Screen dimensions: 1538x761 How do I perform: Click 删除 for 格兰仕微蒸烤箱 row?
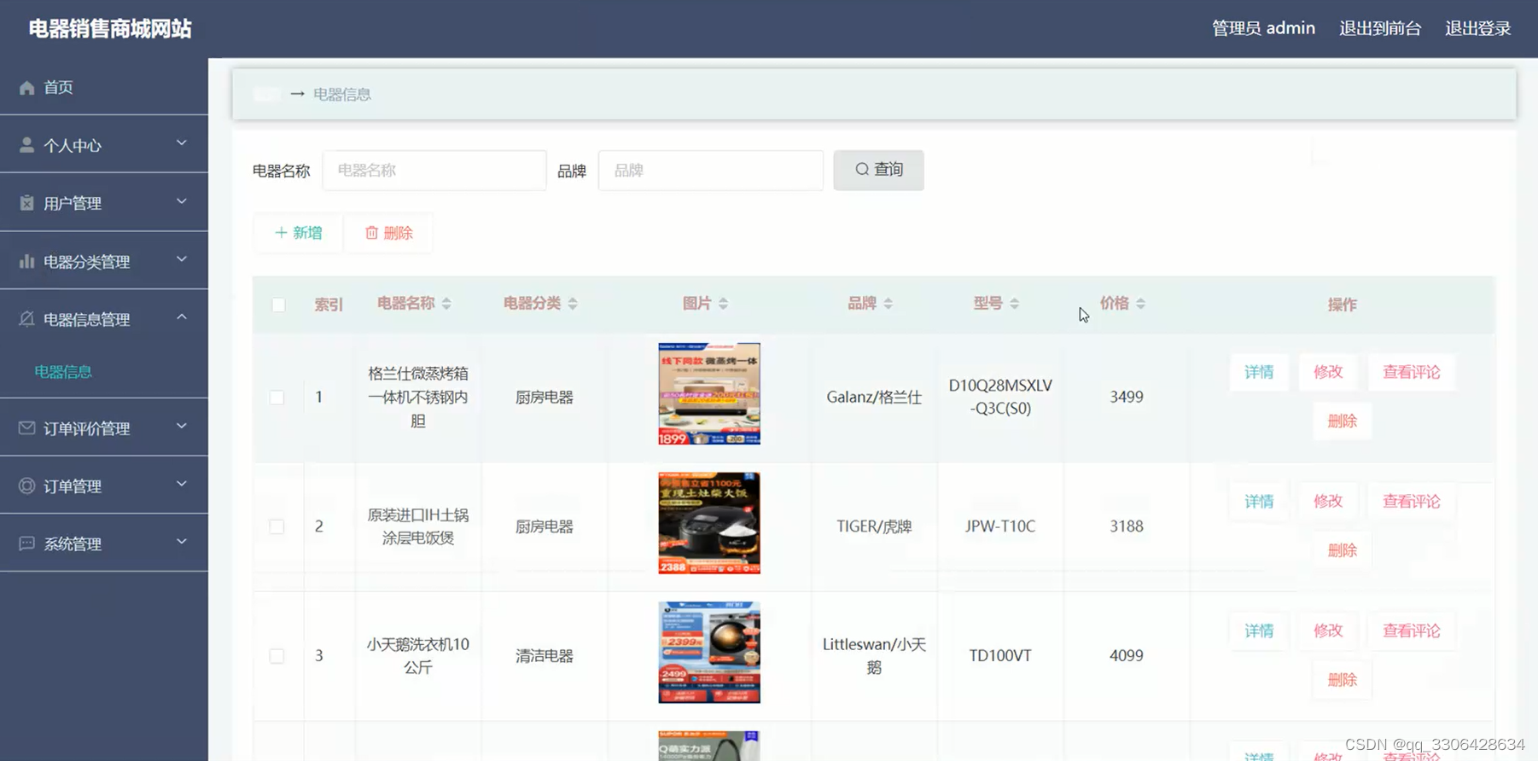coord(1343,421)
